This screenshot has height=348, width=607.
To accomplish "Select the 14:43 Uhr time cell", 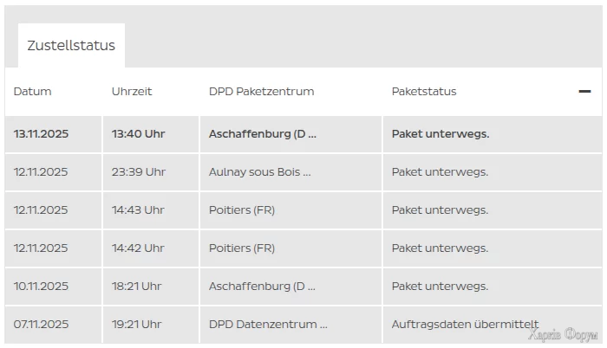I will click(138, 210).
